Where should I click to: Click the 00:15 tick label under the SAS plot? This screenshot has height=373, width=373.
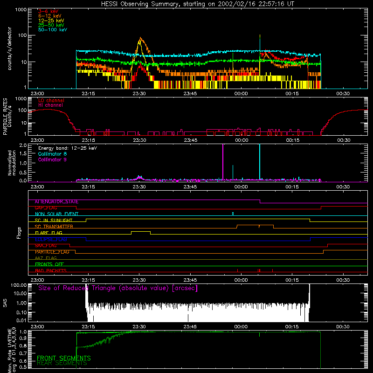click(292, 327)
